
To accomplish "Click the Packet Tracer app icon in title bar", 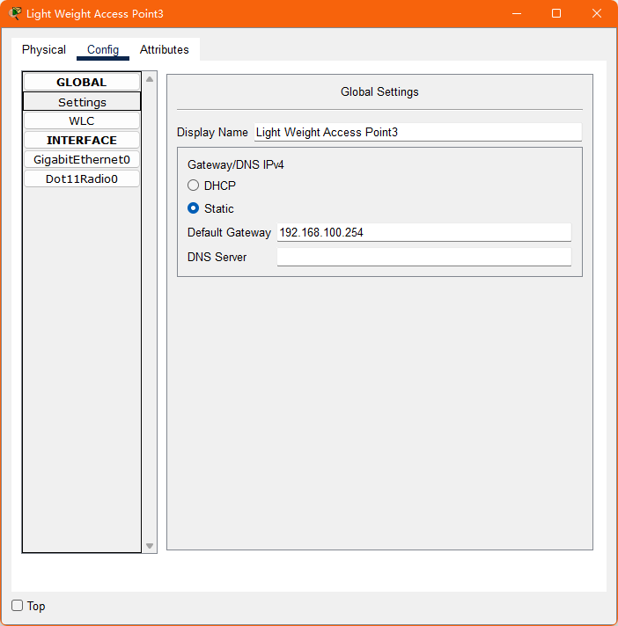I will point(15,13).
